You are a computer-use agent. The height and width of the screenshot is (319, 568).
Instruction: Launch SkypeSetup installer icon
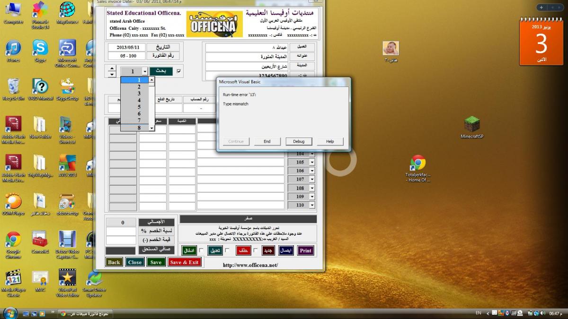point(67,89)
